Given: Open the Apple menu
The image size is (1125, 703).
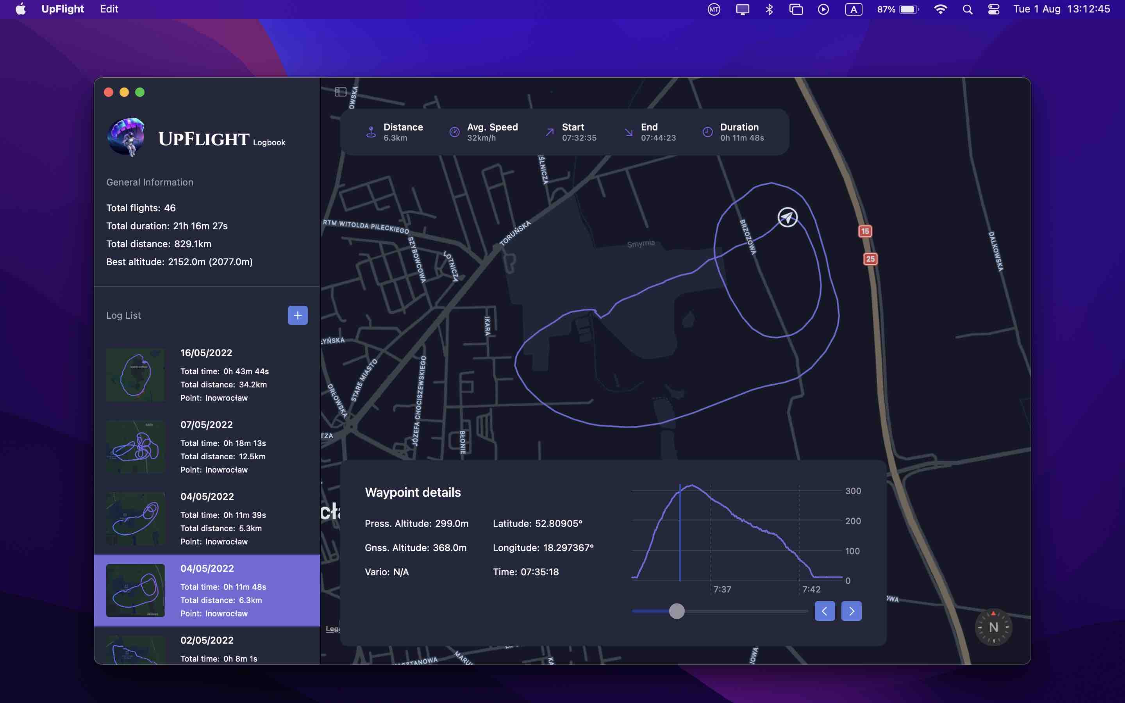Looking at the screenshot, I should pos(21,9).
